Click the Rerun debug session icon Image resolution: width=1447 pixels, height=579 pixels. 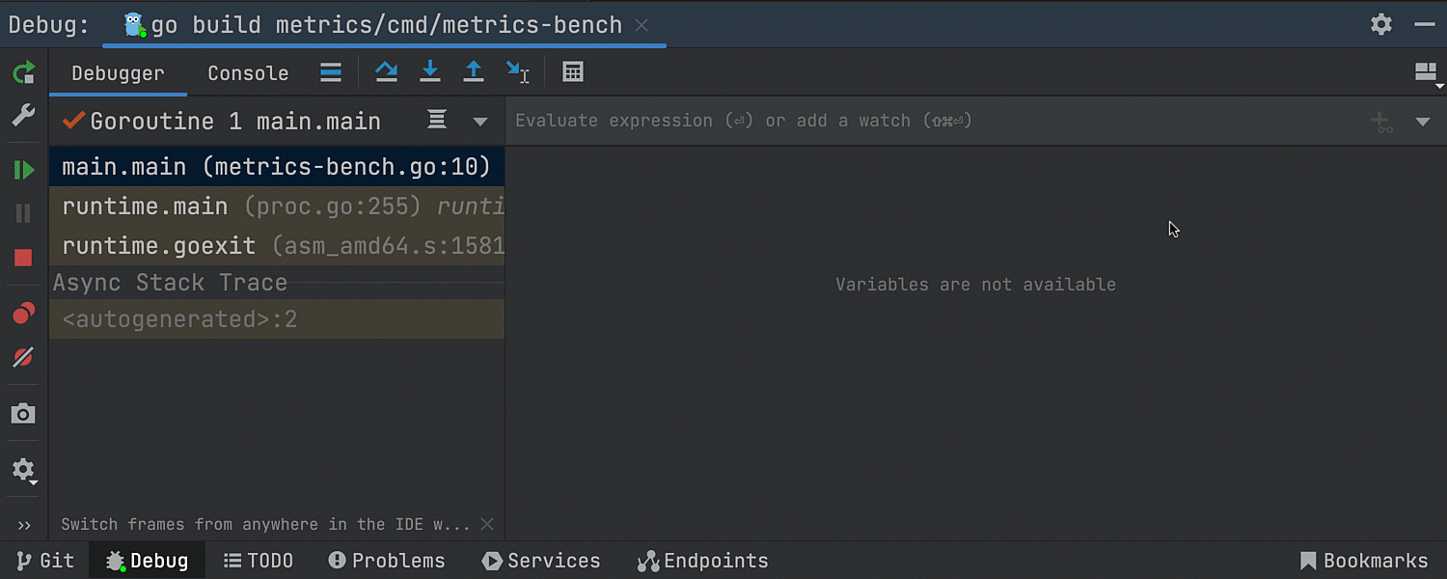tap(23, 72)
